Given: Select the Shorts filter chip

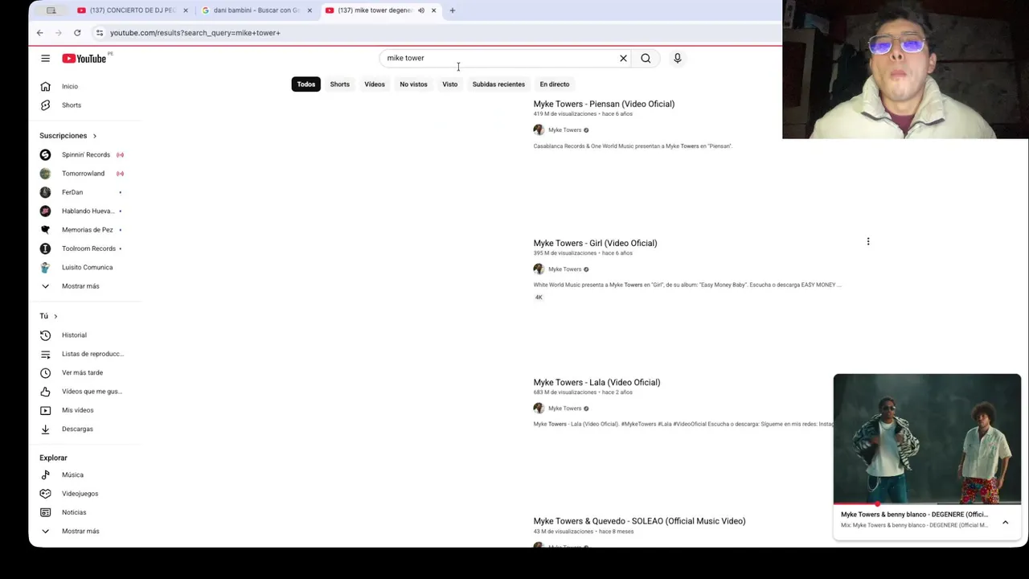Looking at the screenshot, I should (x=340, y=84).
